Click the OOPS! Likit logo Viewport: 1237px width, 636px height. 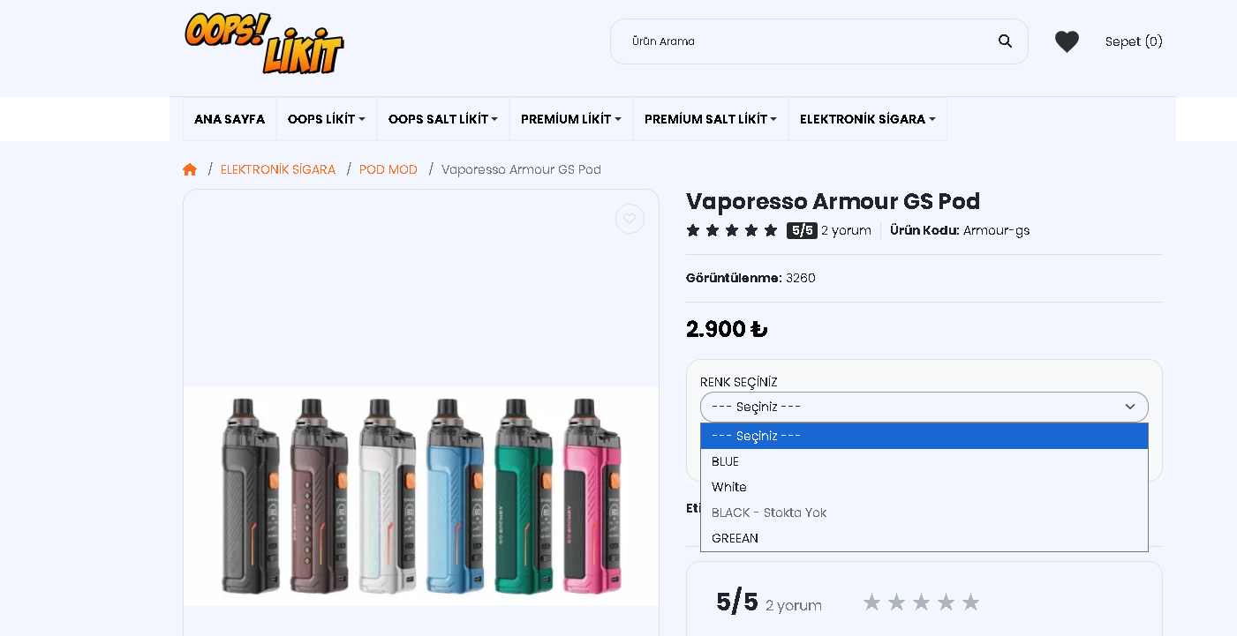tap(264, 43)
